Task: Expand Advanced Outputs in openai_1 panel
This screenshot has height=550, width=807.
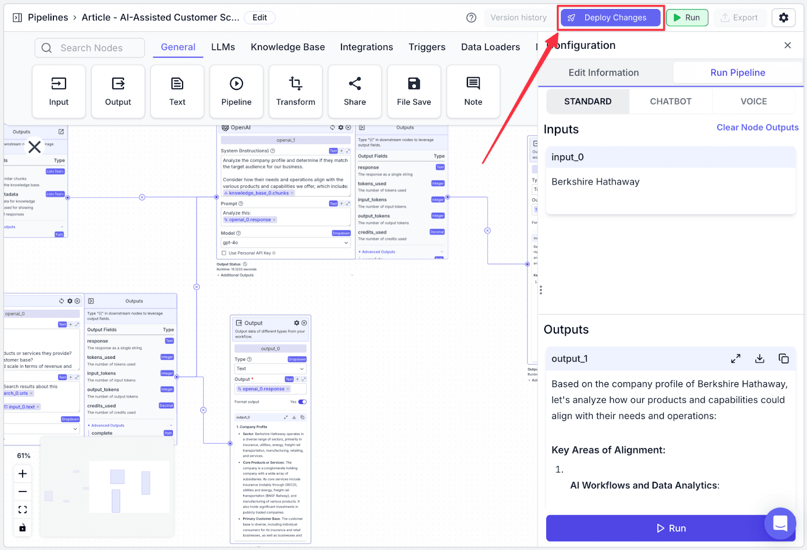Action: click(378, 252)
